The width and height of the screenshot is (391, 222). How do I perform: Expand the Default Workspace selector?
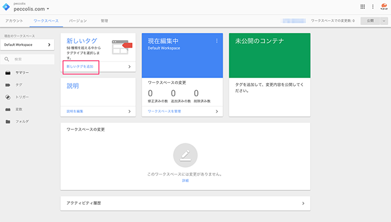[27, 45]
